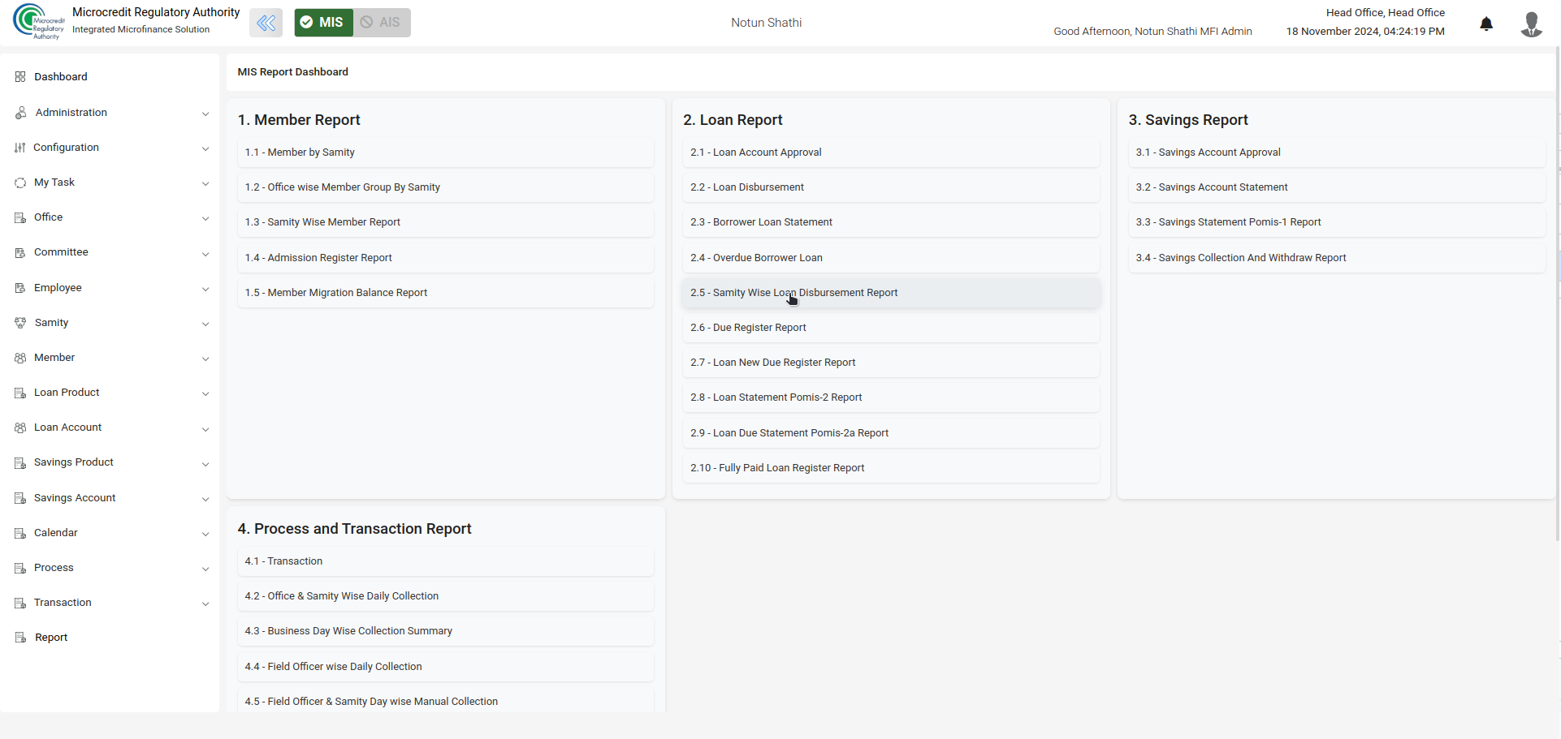1561x739 pixels.
Task: Click the Committee sidebar icon
Action: 20,252
